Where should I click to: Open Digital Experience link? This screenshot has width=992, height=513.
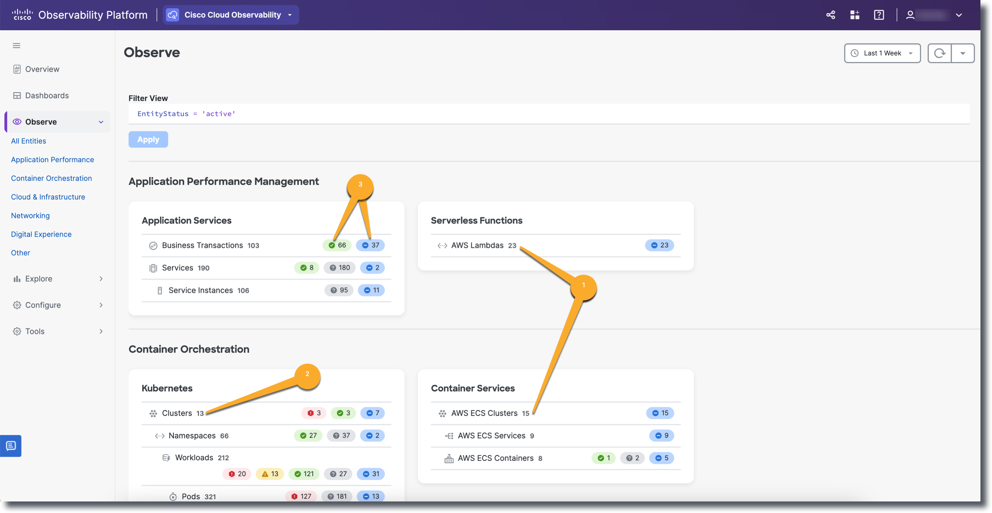[41, 234]
